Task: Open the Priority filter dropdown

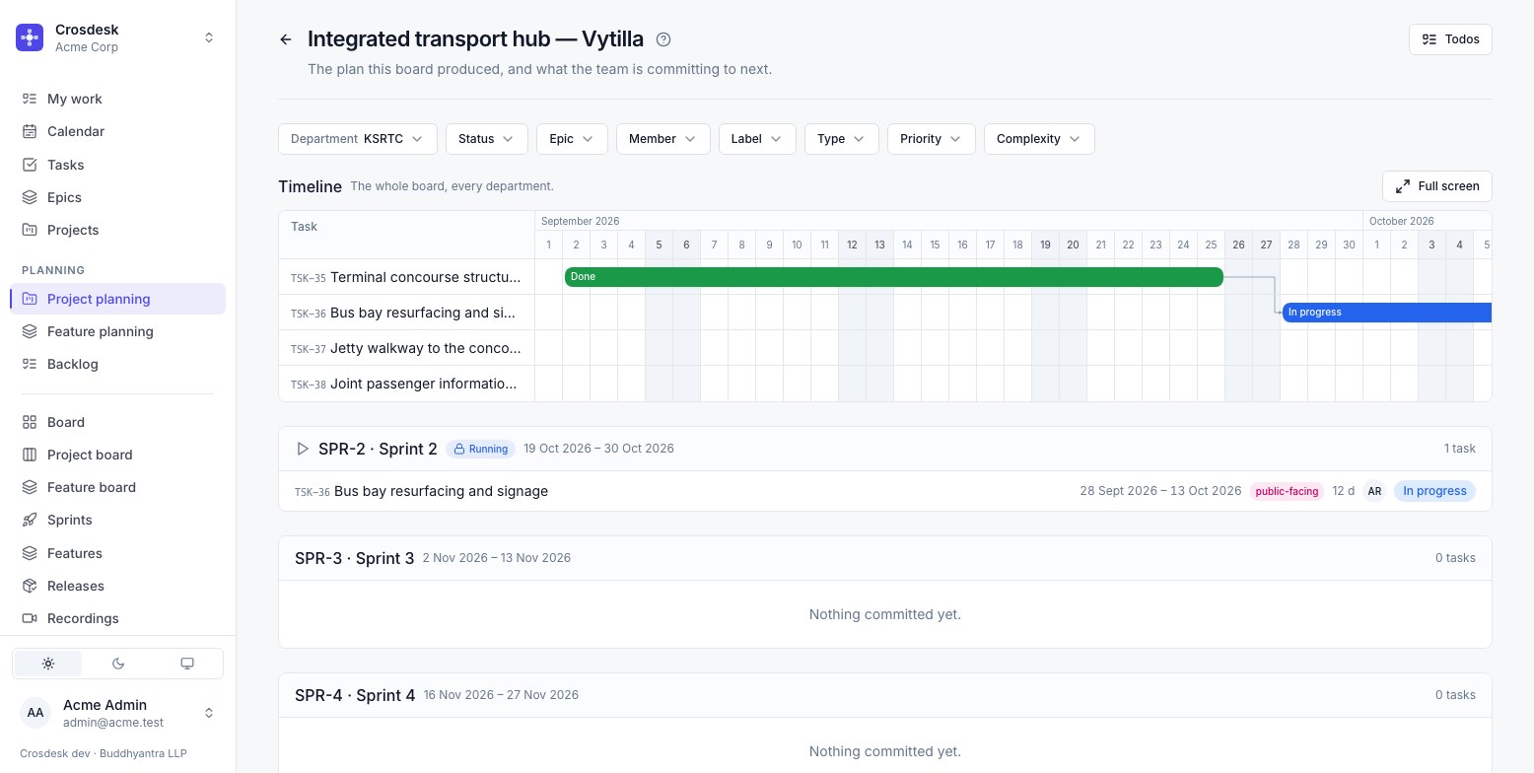Action: [931, 139]
